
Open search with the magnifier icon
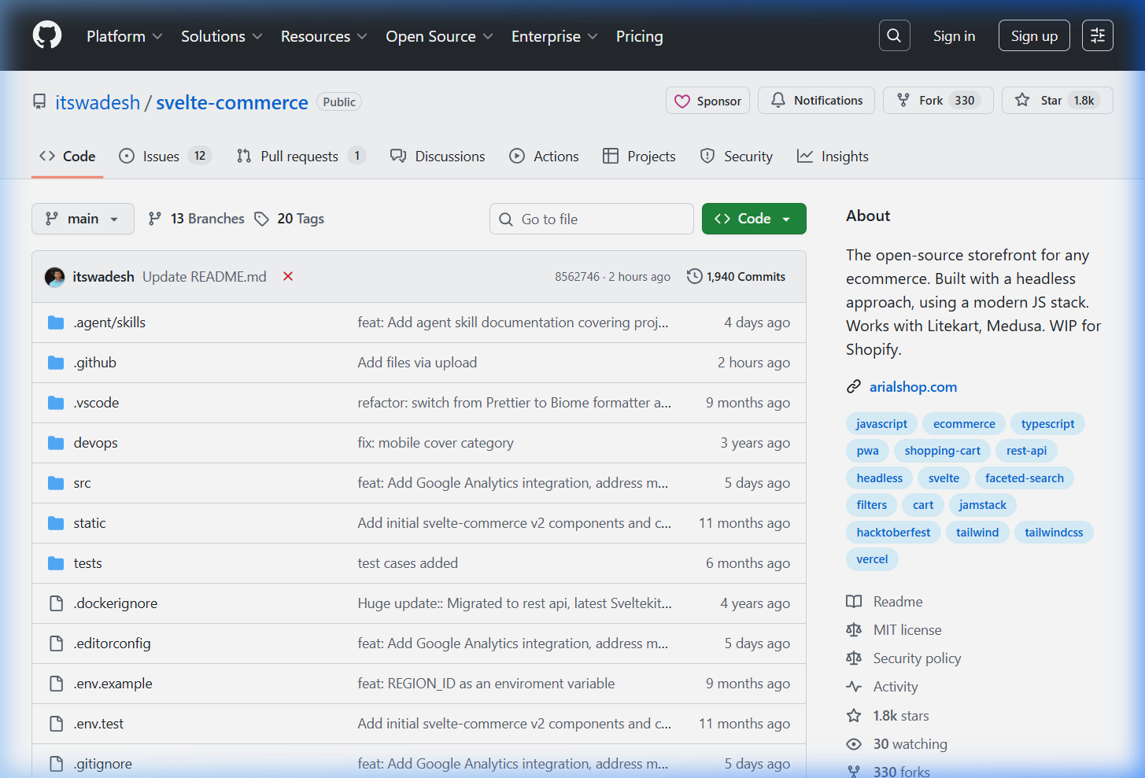pos(894,35)
